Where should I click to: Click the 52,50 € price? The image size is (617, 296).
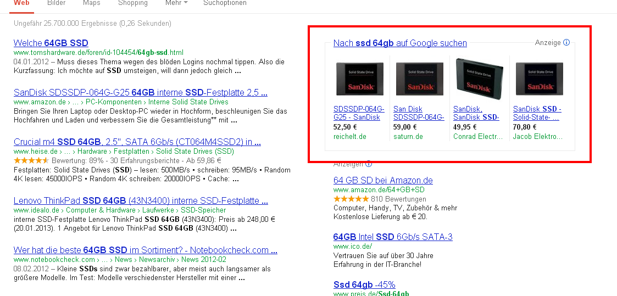[345, 127]
